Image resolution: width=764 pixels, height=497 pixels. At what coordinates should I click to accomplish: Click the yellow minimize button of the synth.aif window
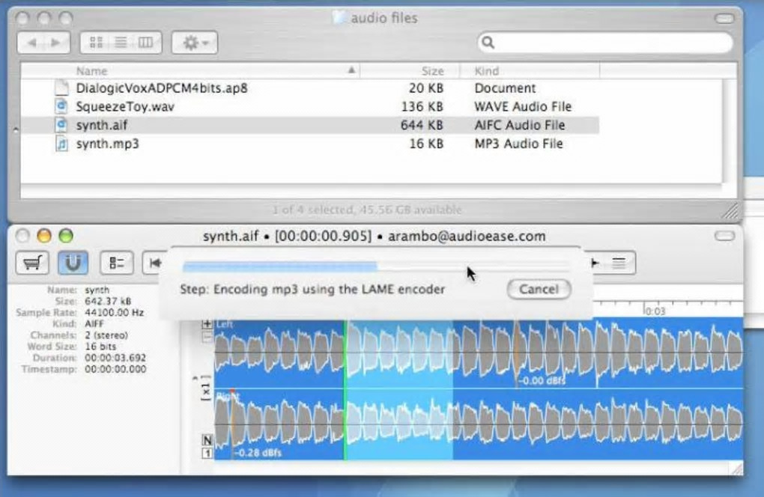pos(44,236)
